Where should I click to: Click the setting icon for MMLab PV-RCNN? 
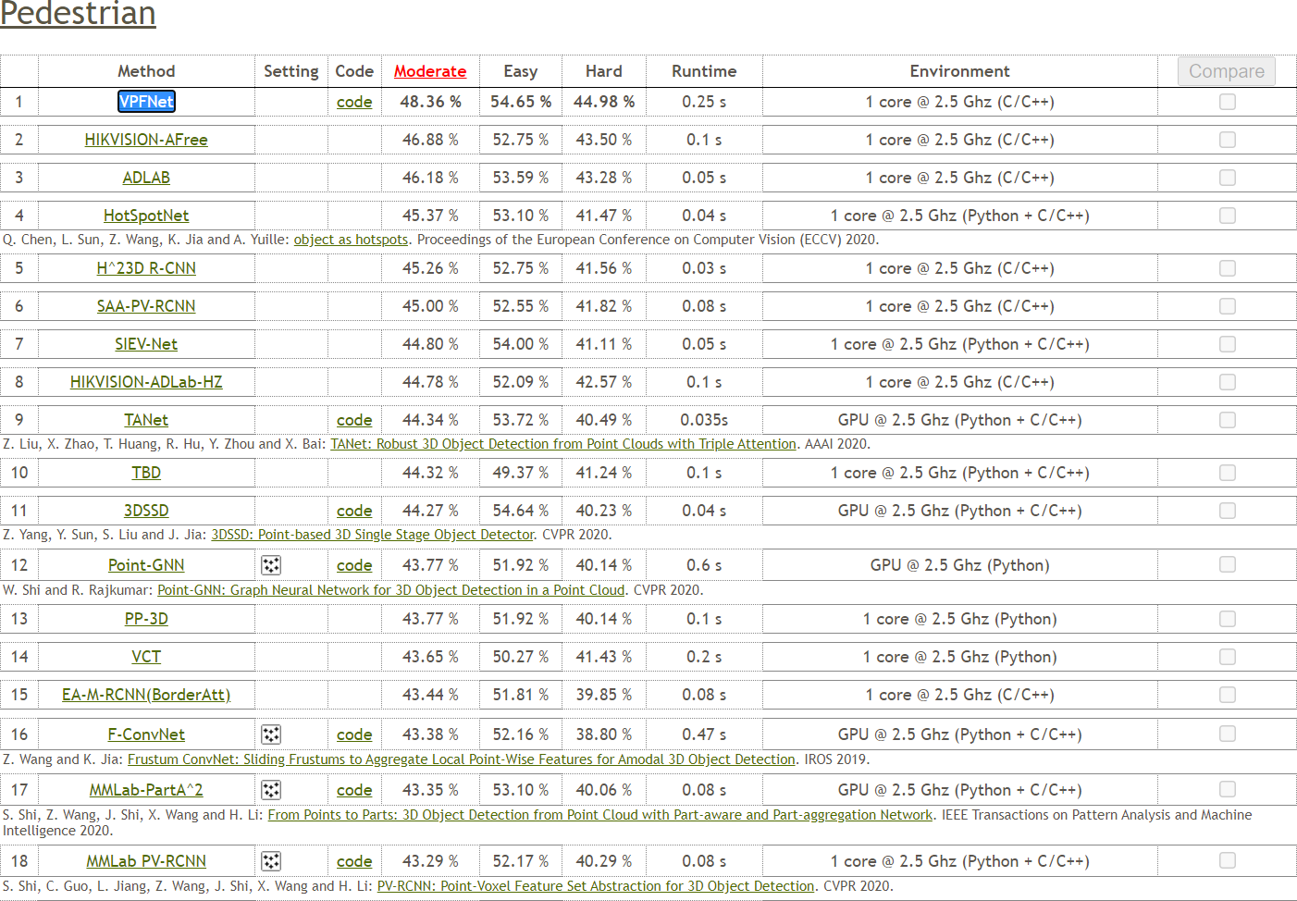pos(270,861)
